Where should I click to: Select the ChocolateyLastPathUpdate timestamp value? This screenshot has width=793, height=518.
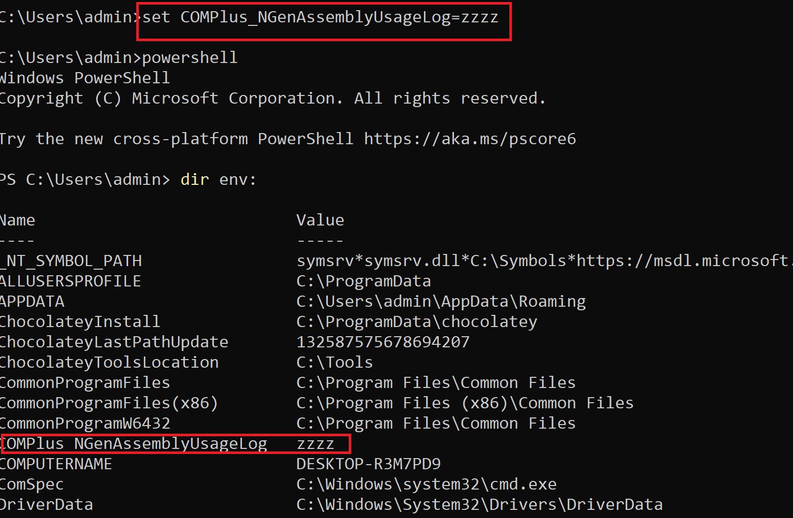click(383, 342)
